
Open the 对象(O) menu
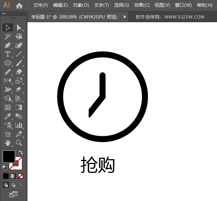(81, 6)
